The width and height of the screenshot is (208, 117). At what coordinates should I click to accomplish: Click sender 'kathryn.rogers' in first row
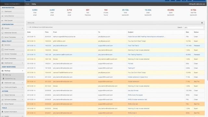pos(64,37)
